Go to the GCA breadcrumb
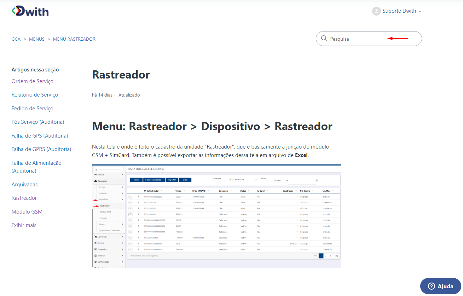The width and height of the screenshot is (463, 296). pos(16,39)
